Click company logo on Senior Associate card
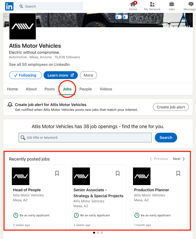This screenshot has height=239, width=196. point(81,176)
